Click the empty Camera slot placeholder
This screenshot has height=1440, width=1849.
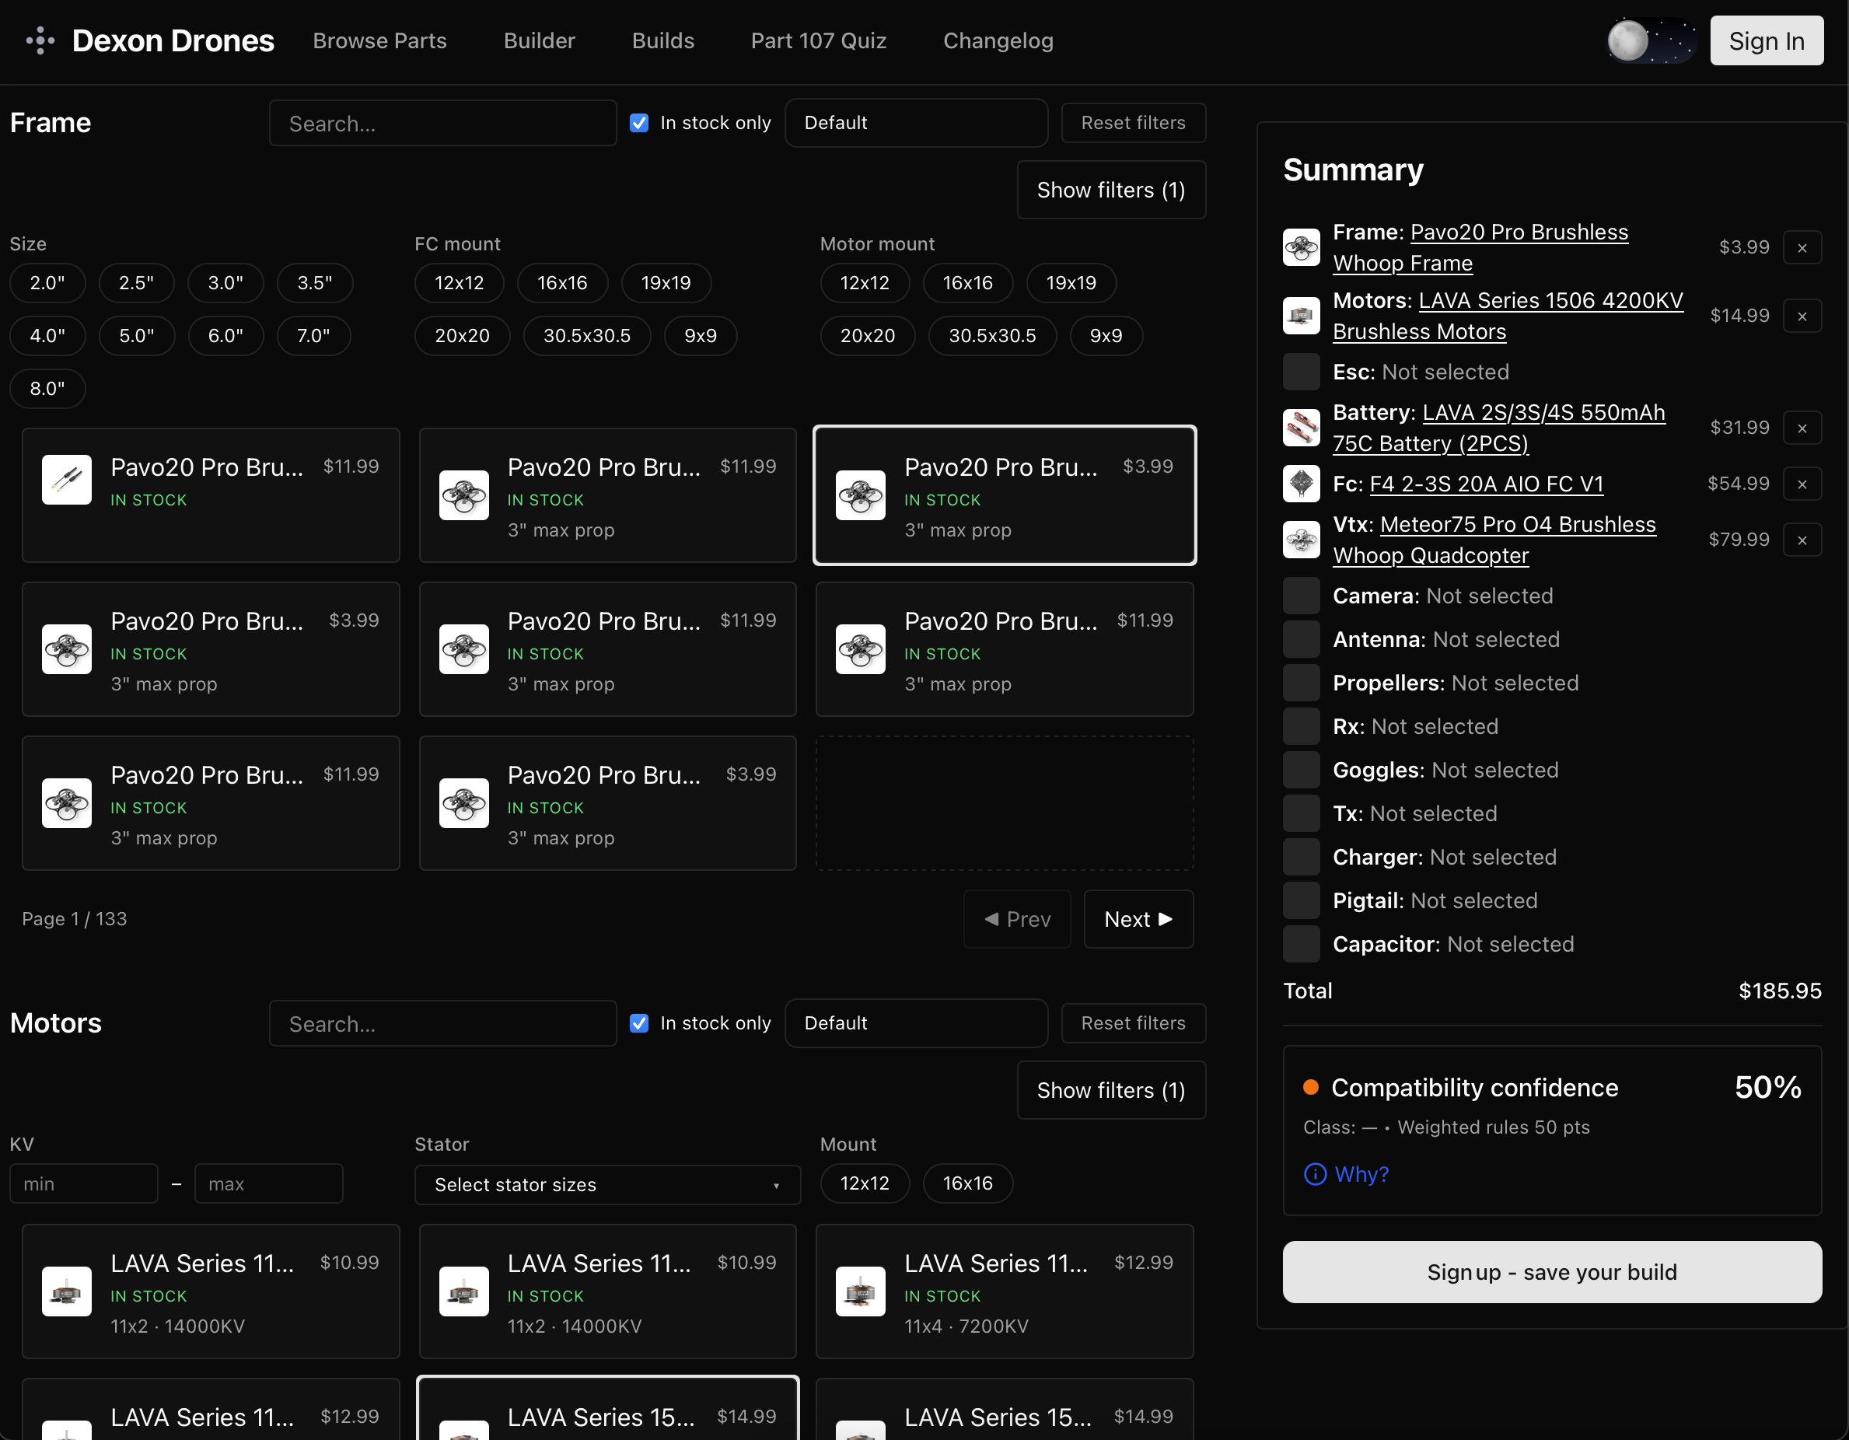coord(1302,596)
